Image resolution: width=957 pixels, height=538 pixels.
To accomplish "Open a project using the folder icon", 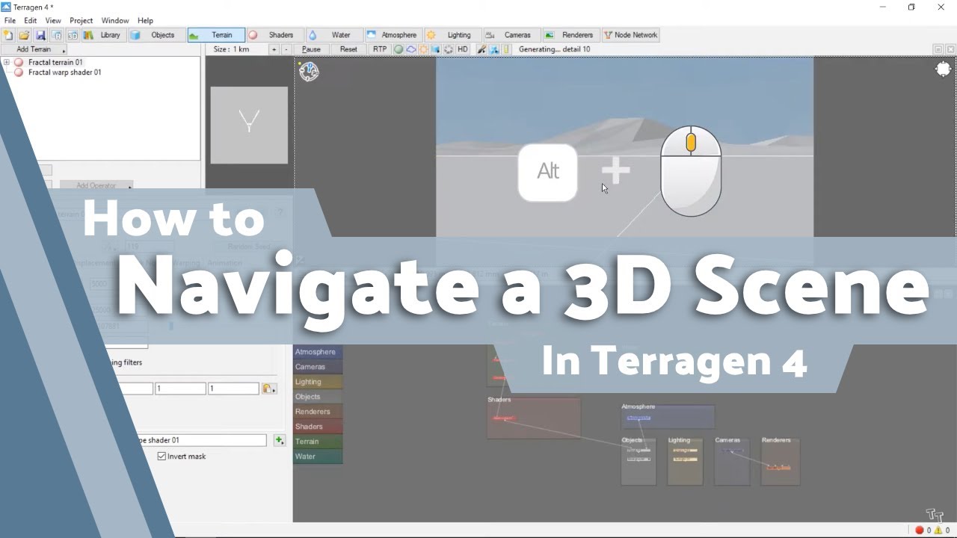I will tap(24, 35).
